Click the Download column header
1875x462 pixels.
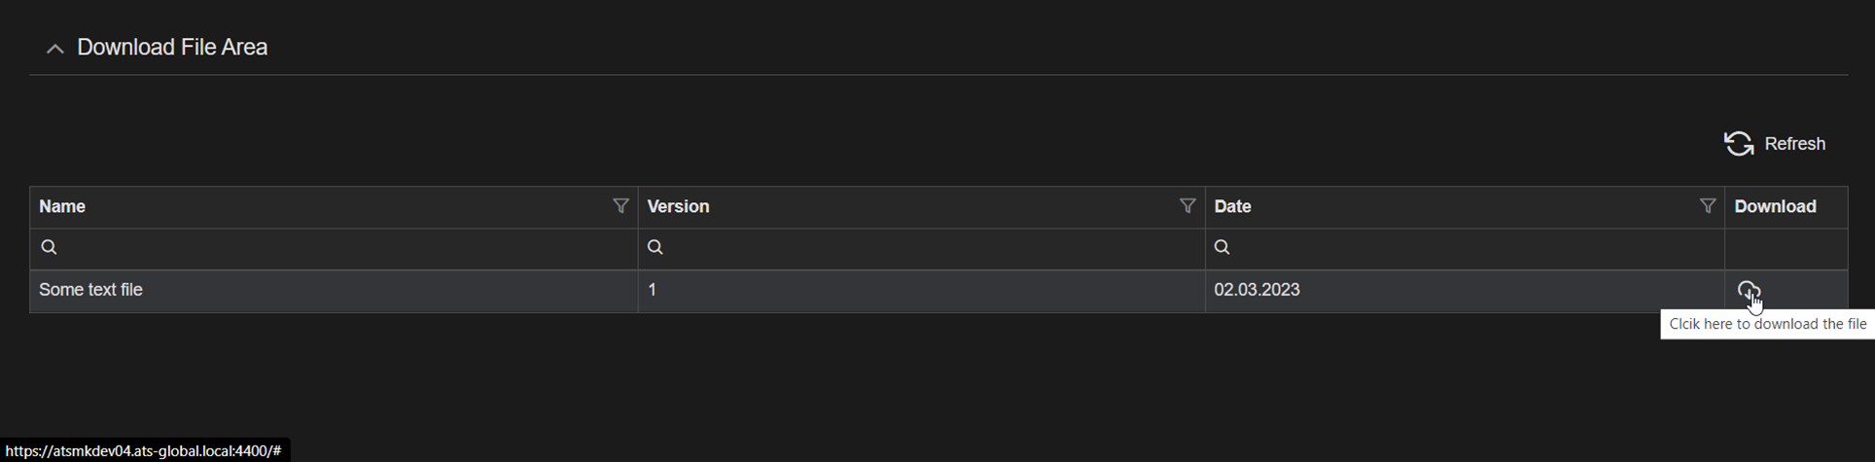[x=1775, y=206]
